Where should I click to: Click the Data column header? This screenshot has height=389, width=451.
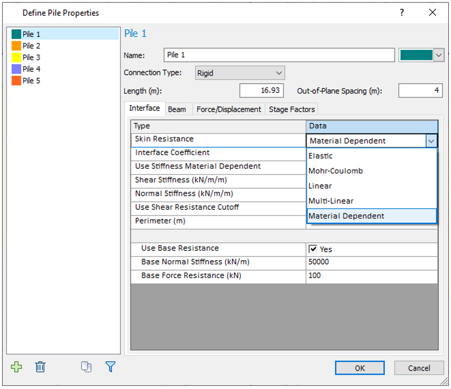tap(372, 126)
